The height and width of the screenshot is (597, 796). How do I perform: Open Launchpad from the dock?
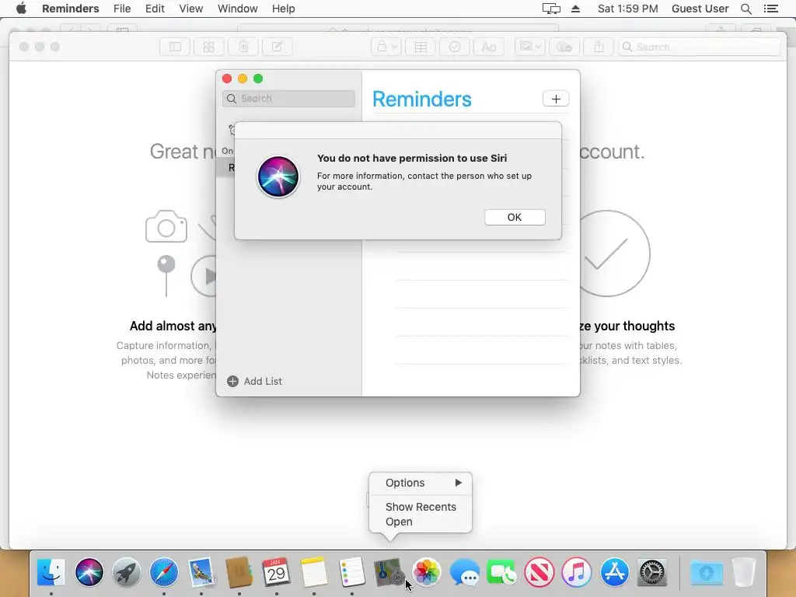(x=127, y=572)
